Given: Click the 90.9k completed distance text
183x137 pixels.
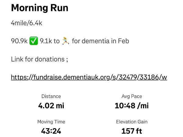Looking at the screenshot, I should point(19,41).
